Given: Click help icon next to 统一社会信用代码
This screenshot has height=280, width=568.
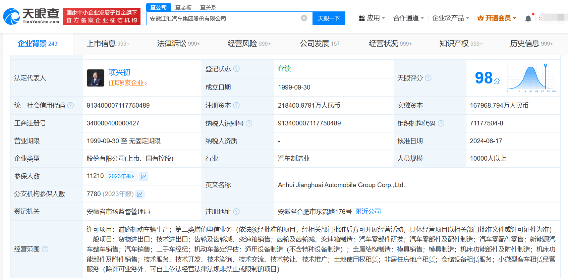Looking at the screenshot, I should coord(70,105).
